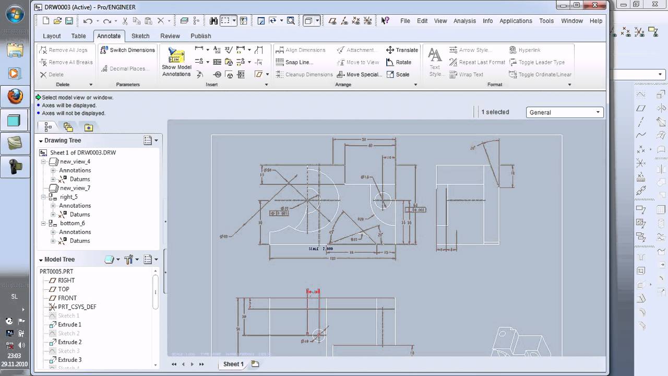
Task: Open the Layout ribbon tab
Action: point(52,36)
